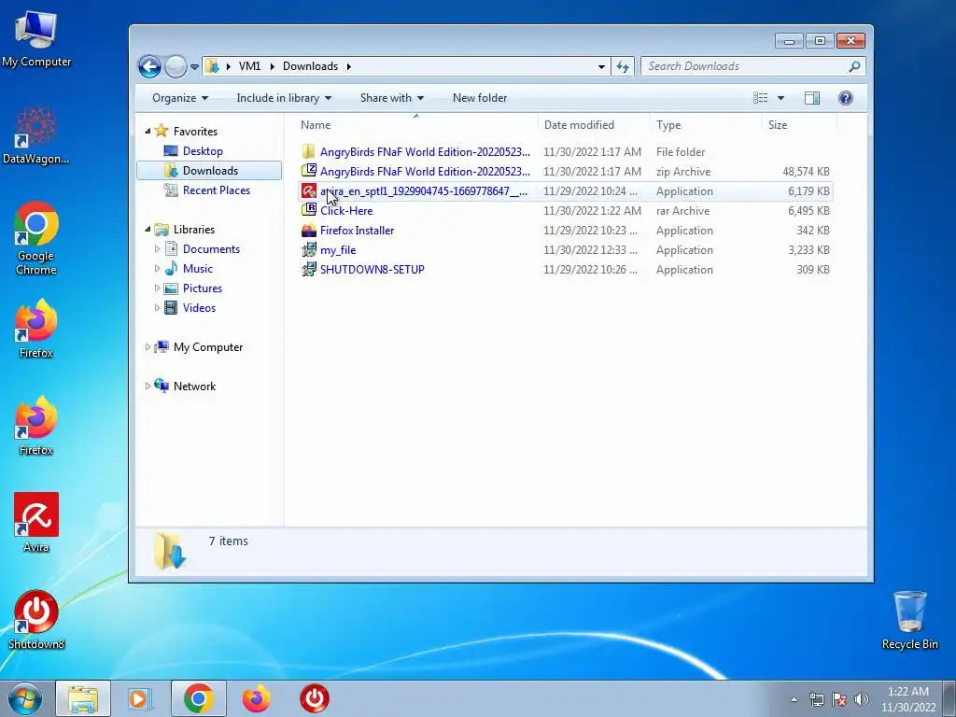
Task: Collapse the Favorites tree group
Action: 148,131
